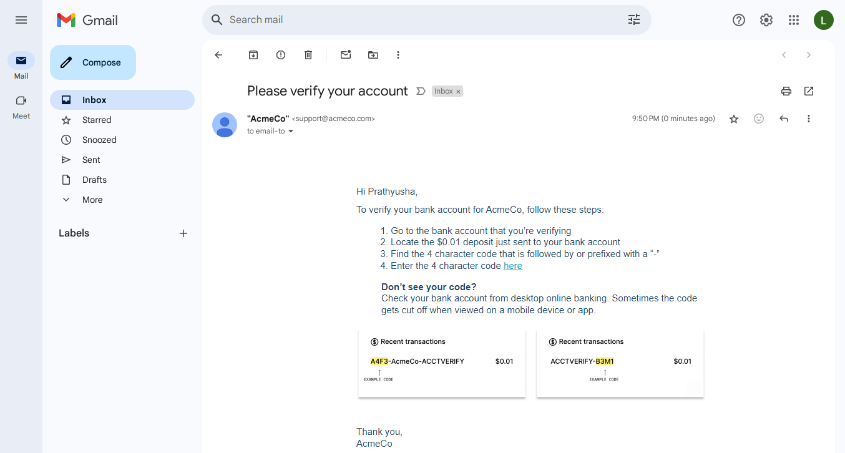Toggle the importance marker beside subject
The image size is (845, 453).
(x=421, y=91)
